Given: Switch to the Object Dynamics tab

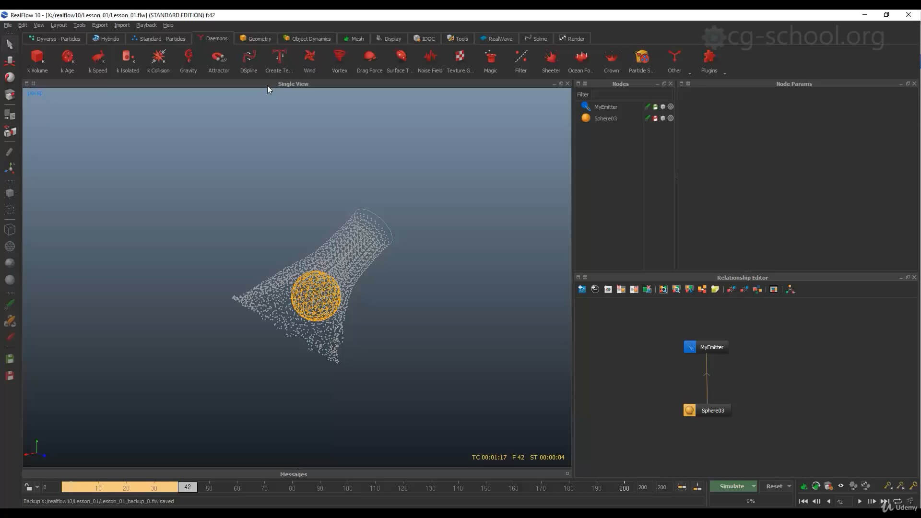Looking at the screenshot, I should (307, 39).
